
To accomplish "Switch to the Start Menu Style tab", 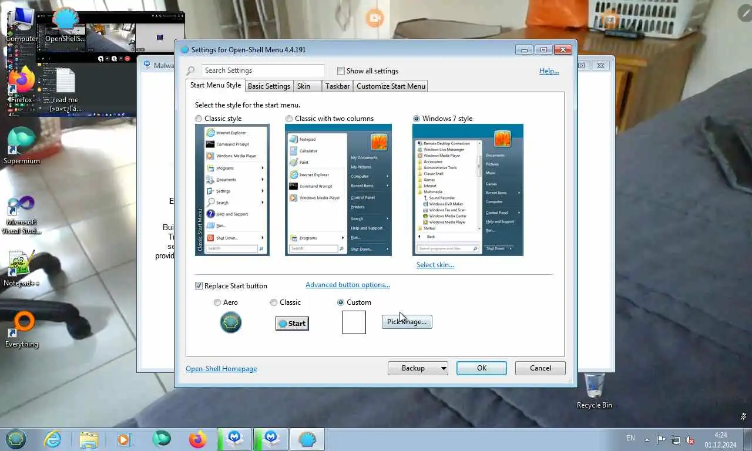I will click(x=216, y=85).
